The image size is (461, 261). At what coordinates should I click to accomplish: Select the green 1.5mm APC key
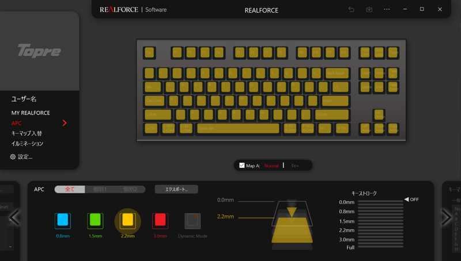[95, 221]
